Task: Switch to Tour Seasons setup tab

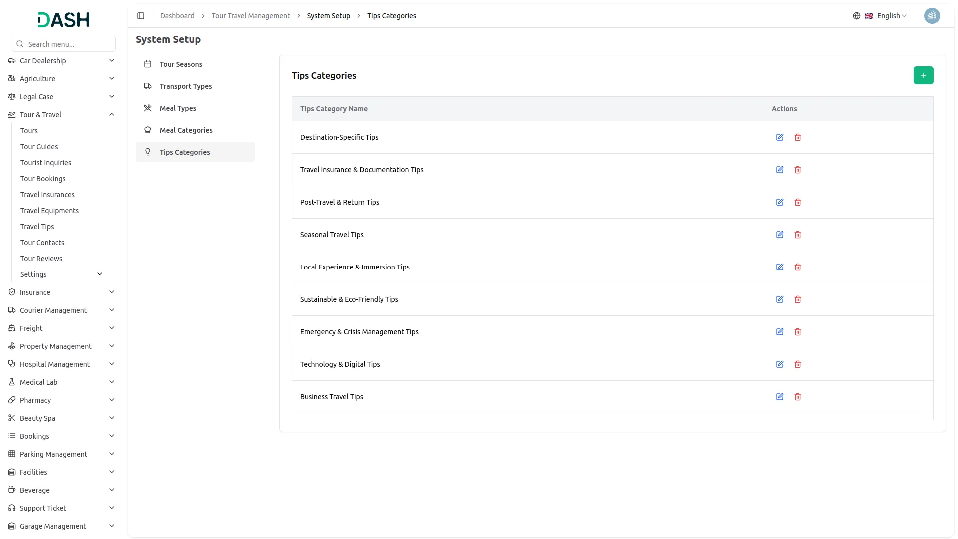Action: pyautogui.click(x=181, y=64)
